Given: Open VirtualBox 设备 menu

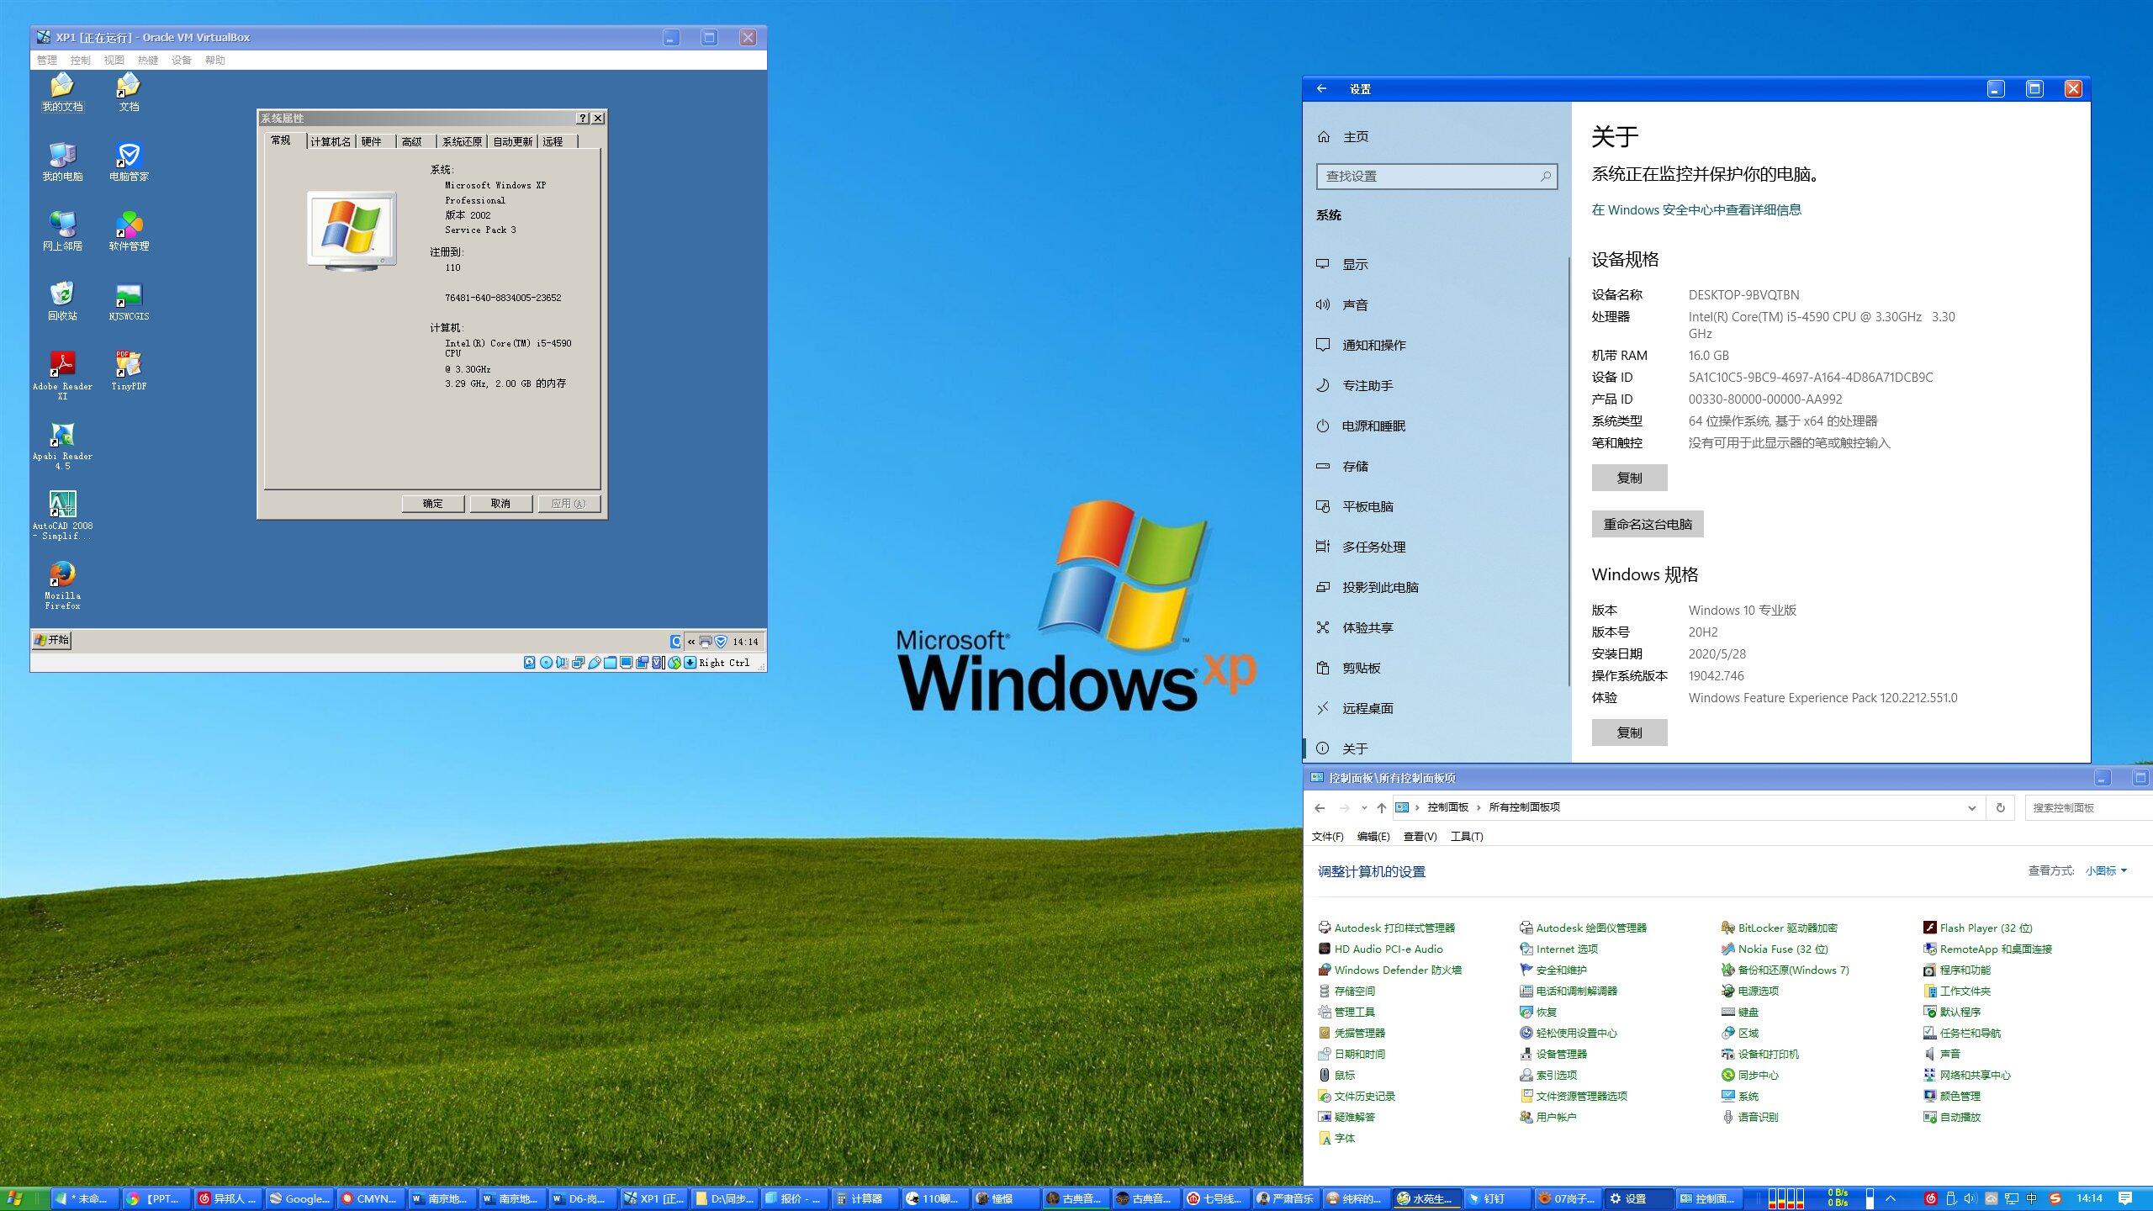Looking at the screenshot, I should (x=182, y=60).
